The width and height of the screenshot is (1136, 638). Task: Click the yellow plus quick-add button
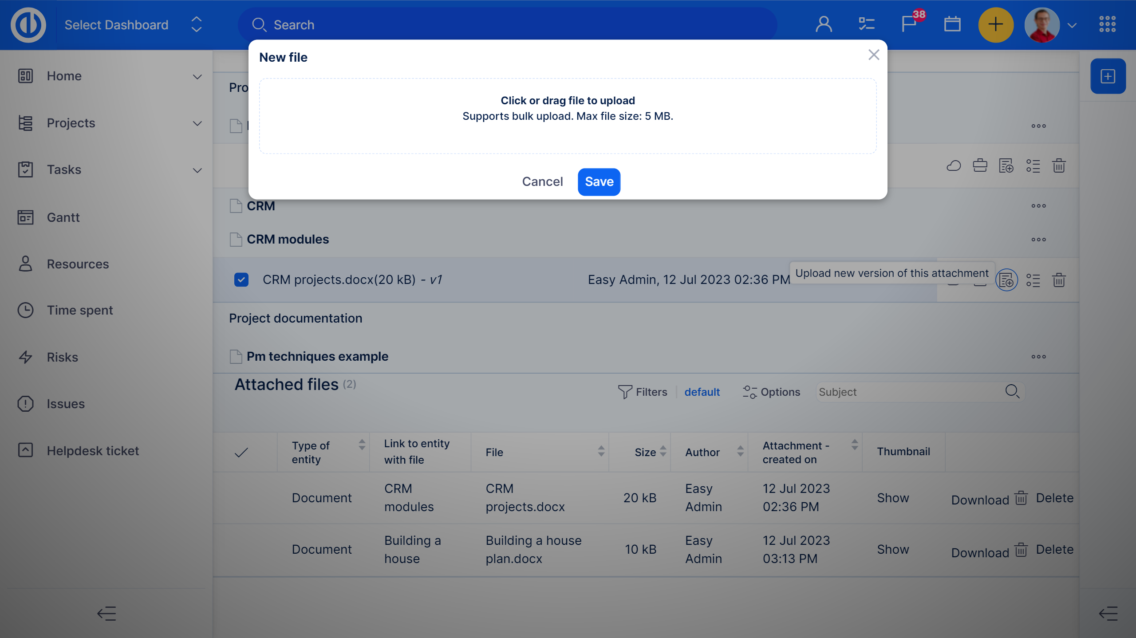point(995,24)
